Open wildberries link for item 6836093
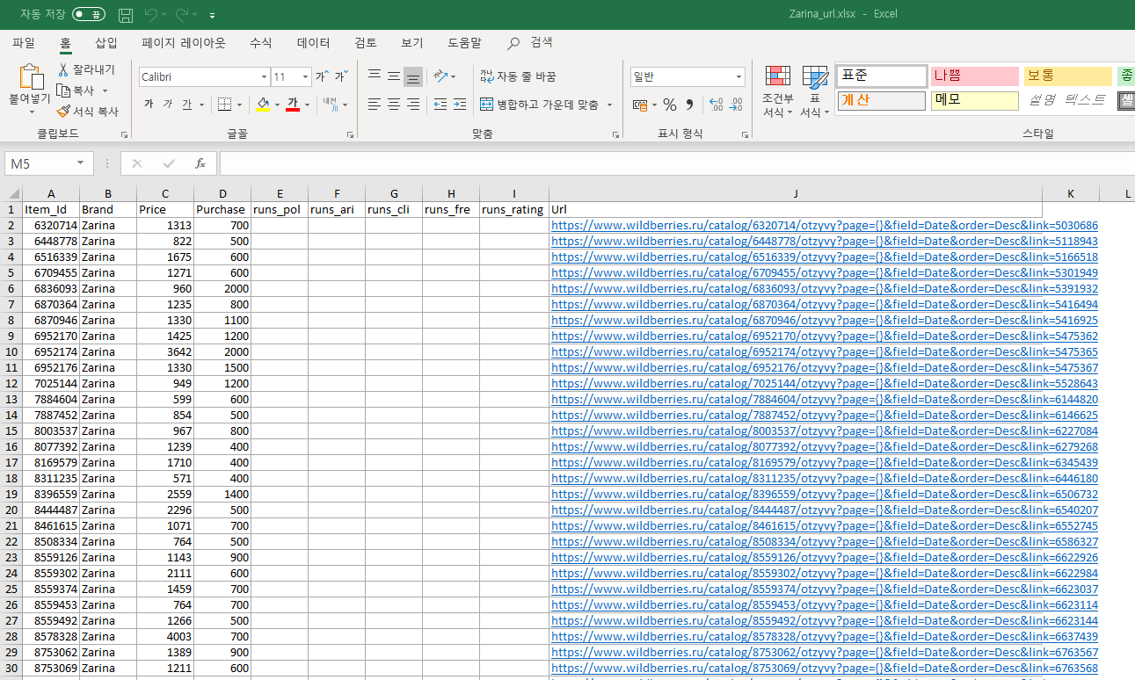The width and height of the screenshot is (1135, 680). [x=825, y=288]
